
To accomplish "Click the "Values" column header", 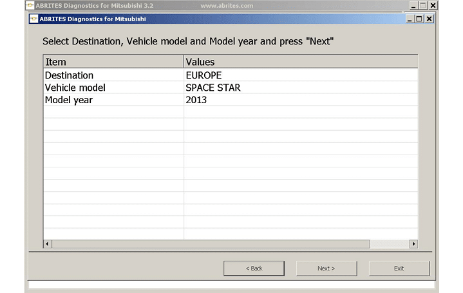I will click(x=300, y=62).
